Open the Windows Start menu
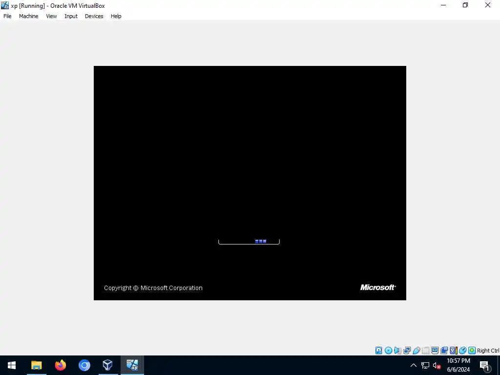This screenshot has width=500, height=375. (12, 365)
